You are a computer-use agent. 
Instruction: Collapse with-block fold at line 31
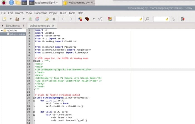pyautogui.click(x=34, y=115)
